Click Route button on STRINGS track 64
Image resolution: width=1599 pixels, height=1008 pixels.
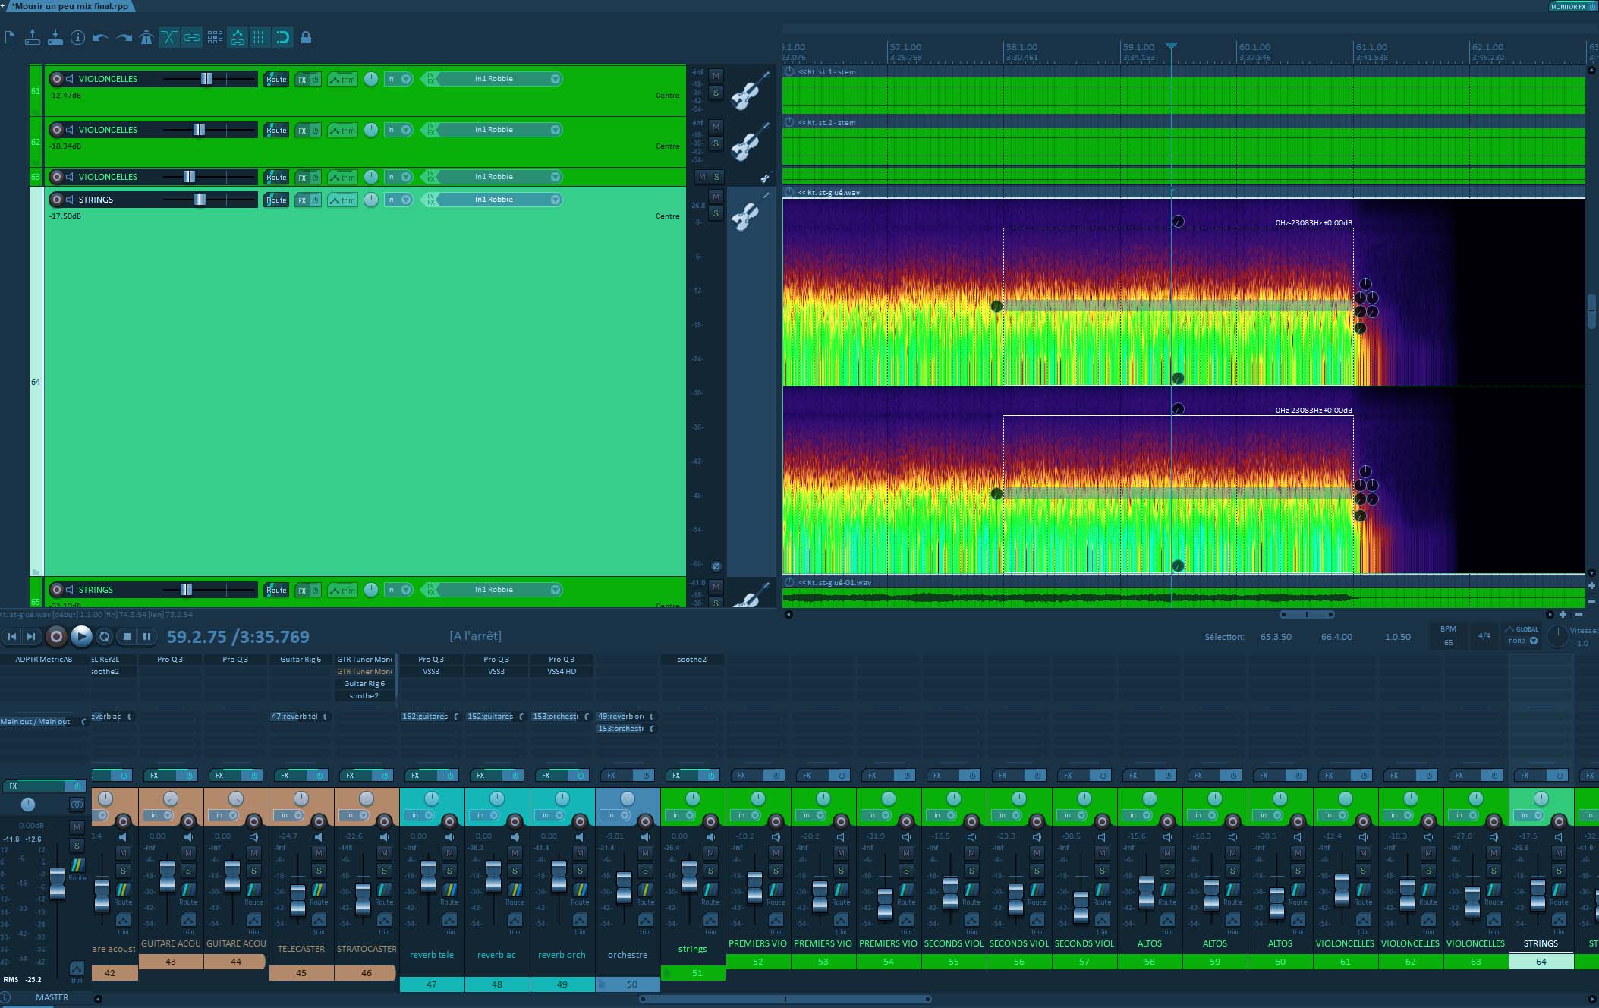click(276, 200)
